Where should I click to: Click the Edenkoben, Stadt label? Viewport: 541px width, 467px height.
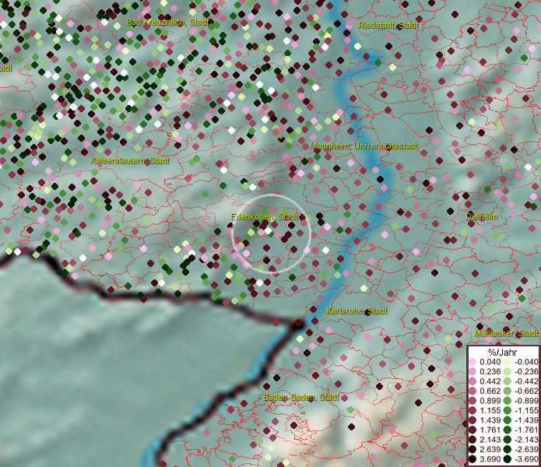click(264, 216)
